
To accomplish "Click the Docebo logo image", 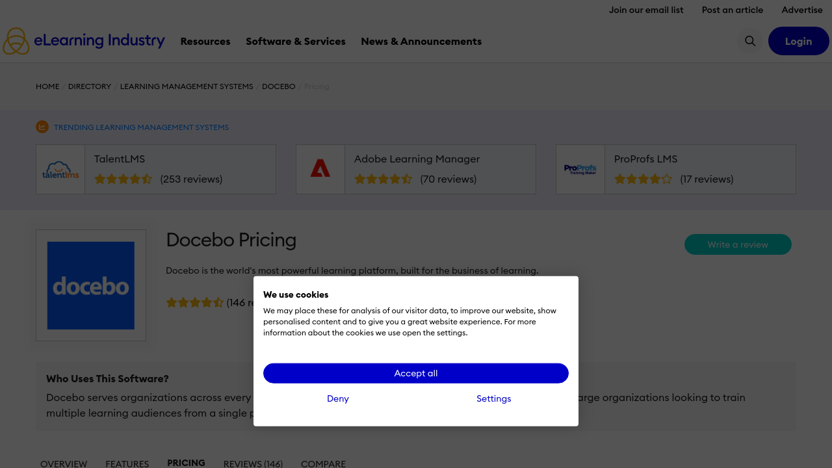I will 91,285.
